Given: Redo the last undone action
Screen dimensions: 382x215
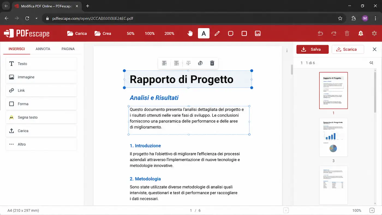Looking at the screenshot, I should tap(334, 33).
